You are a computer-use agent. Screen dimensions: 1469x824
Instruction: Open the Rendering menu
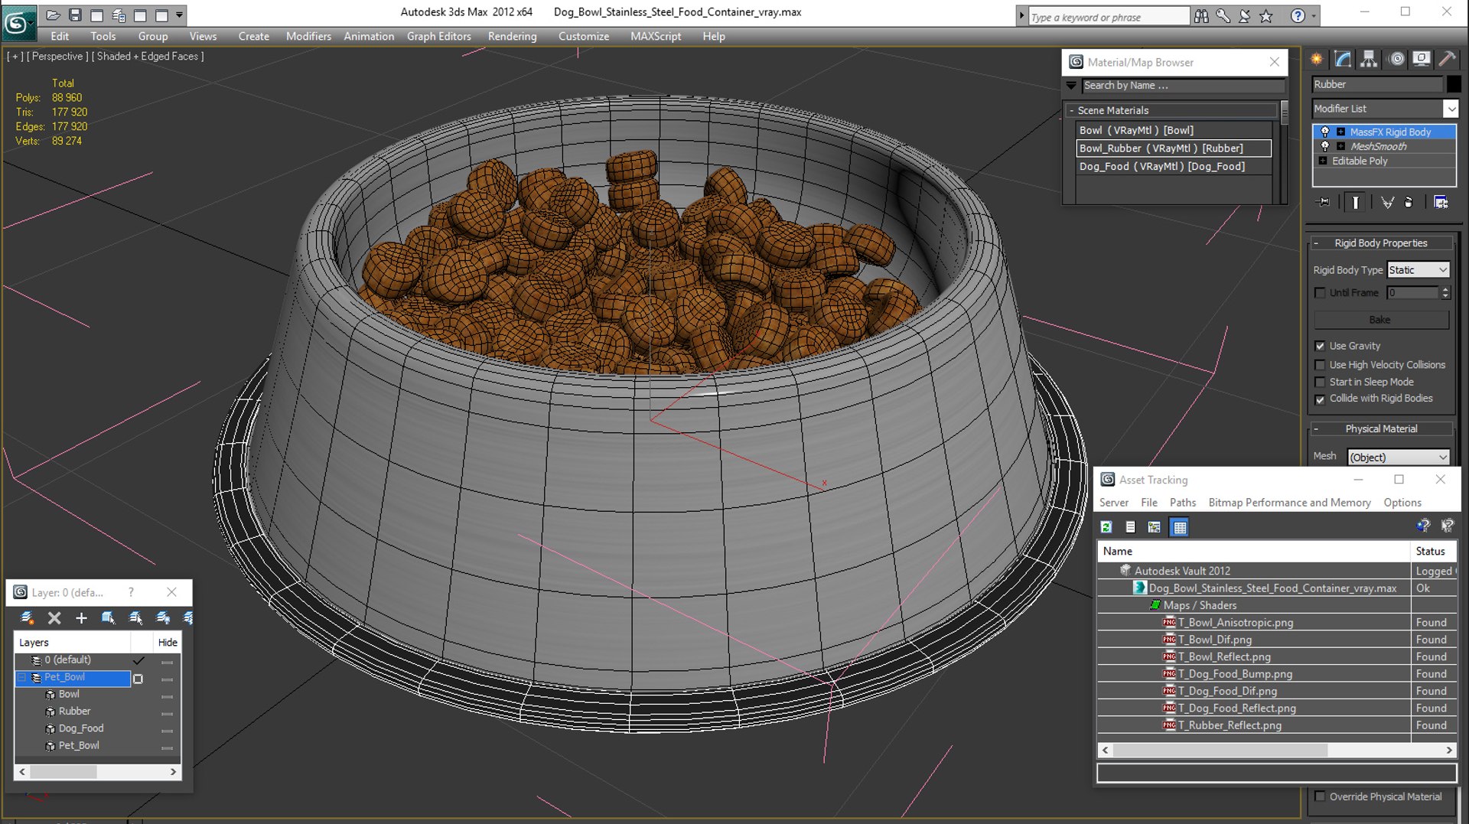click(512, 36)
